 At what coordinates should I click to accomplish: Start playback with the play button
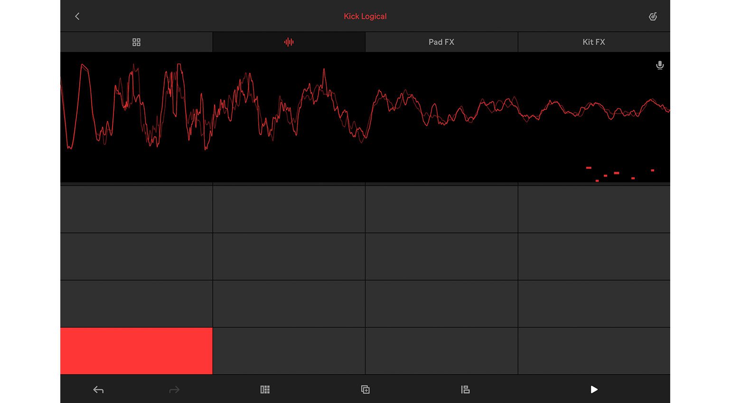[x=594, y=390]
